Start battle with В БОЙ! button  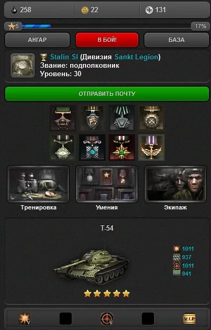click(107, 40)
